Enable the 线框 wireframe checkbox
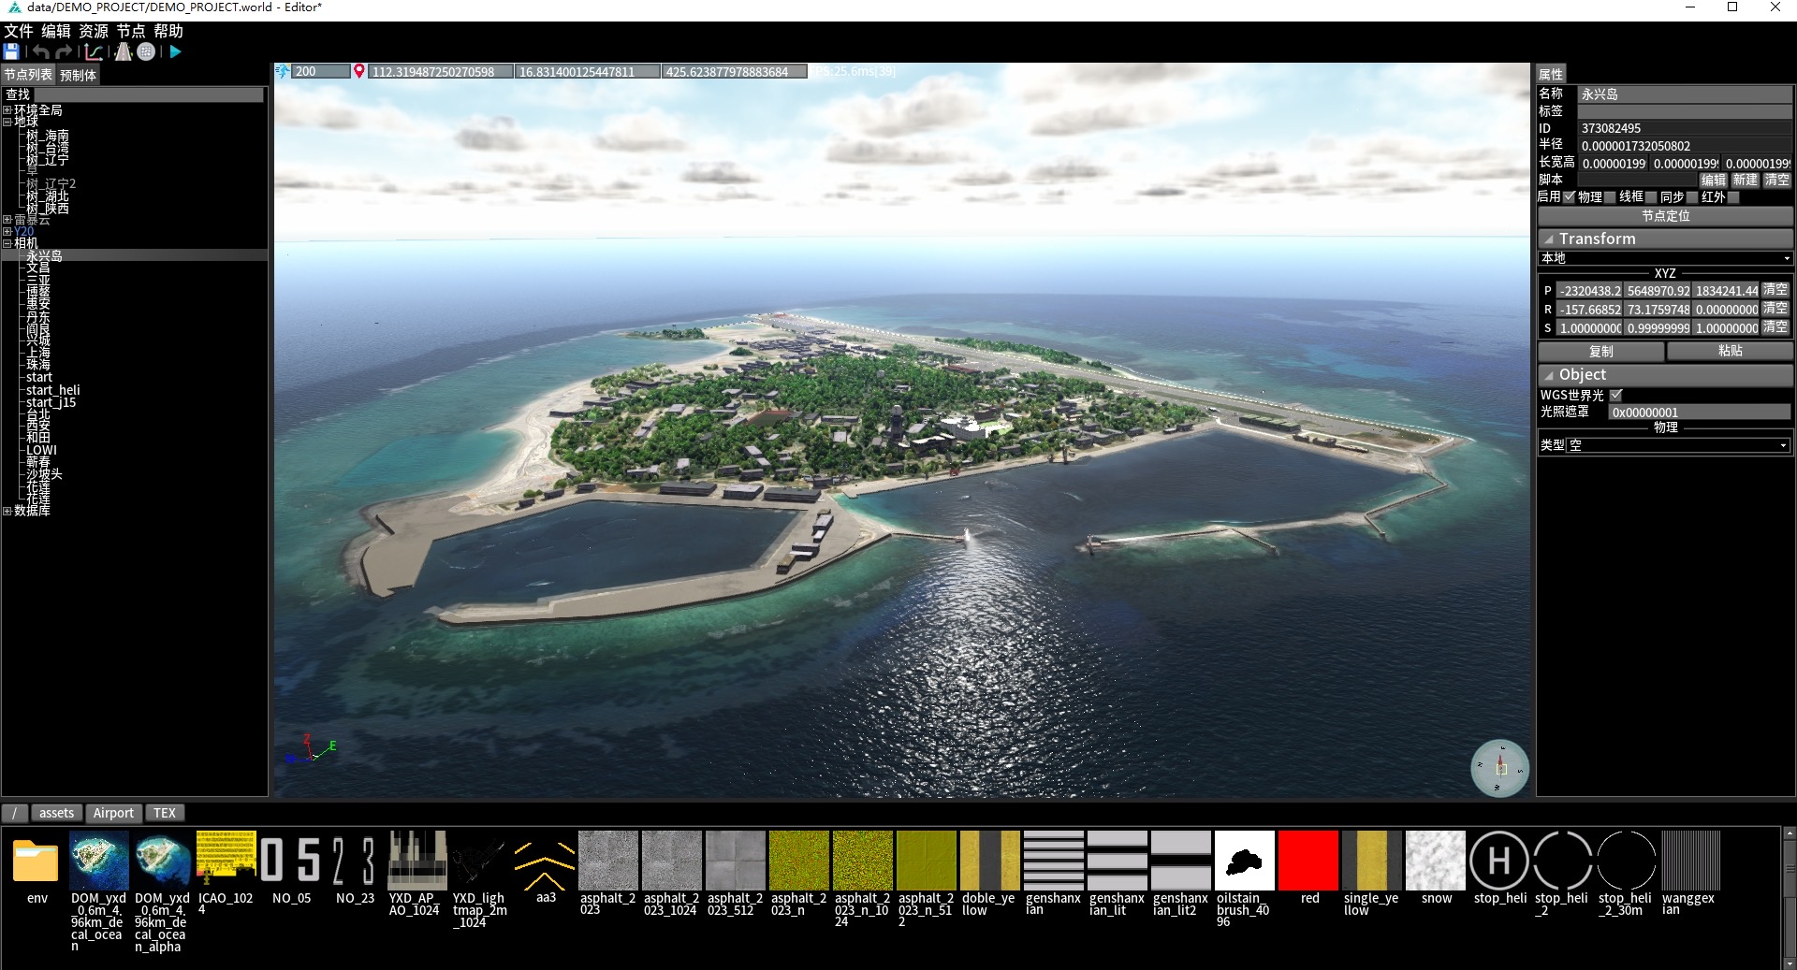 [x=1651, y=196]
